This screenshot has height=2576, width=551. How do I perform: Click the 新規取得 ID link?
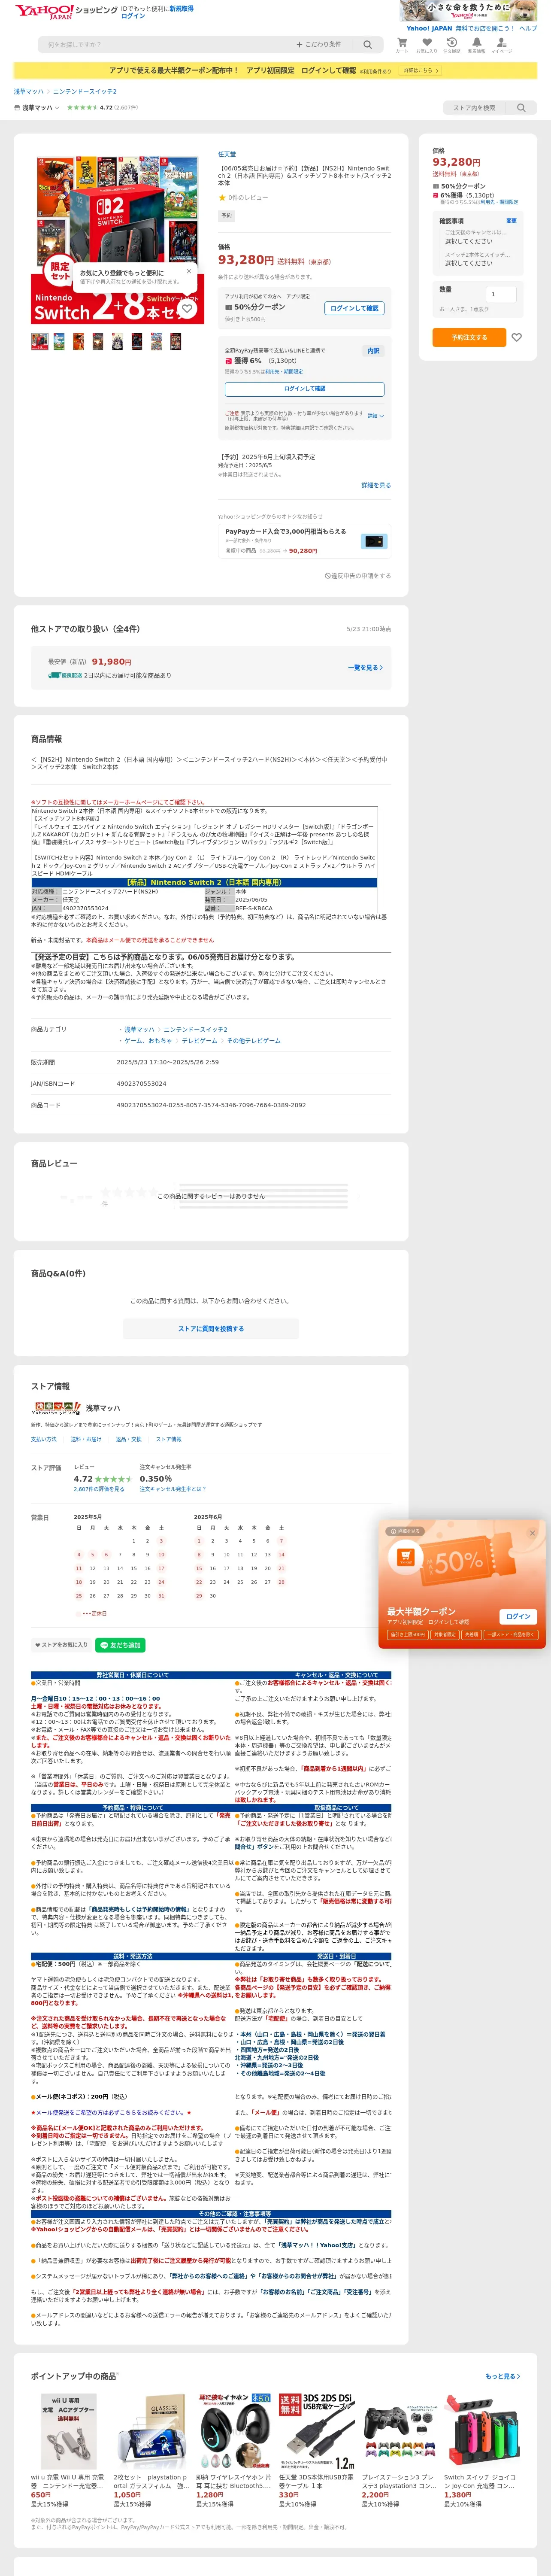pos(181,8)
